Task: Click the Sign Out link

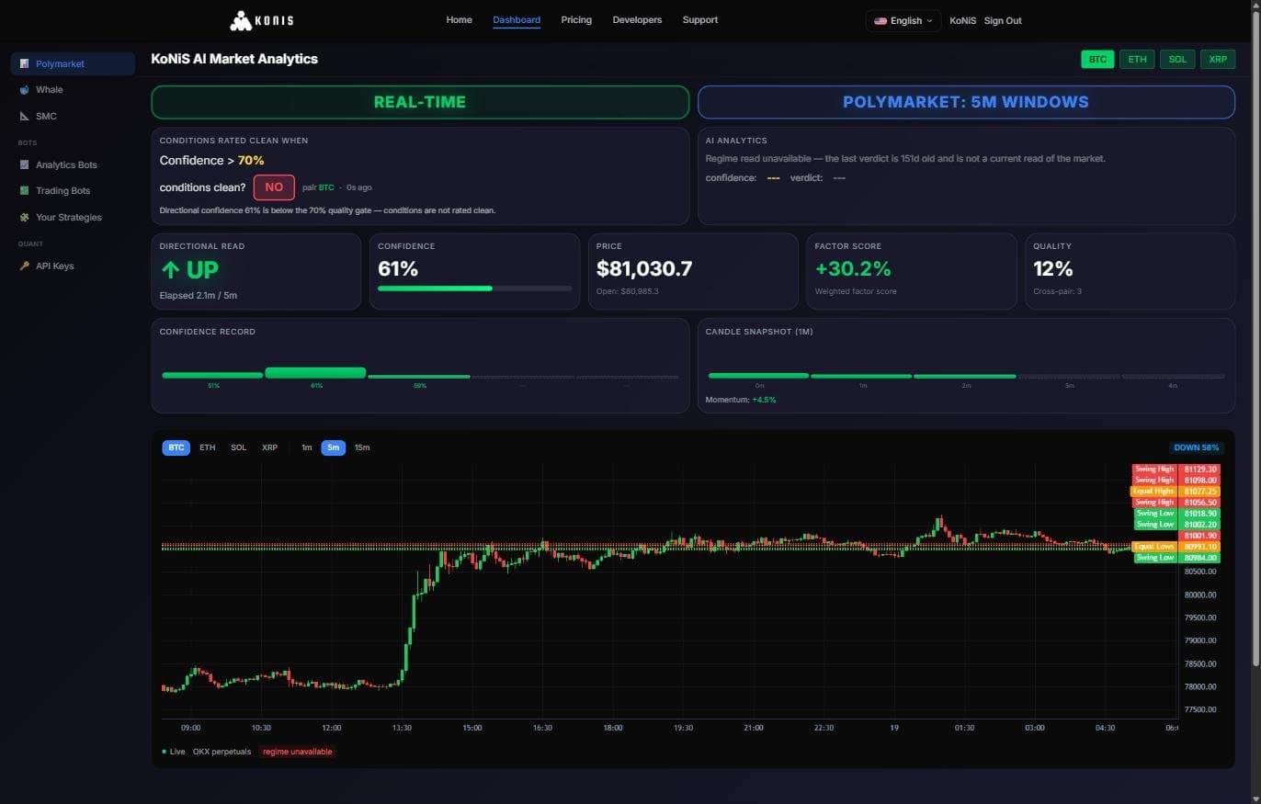Action: pyautogui.click(x=1003, y=20)
